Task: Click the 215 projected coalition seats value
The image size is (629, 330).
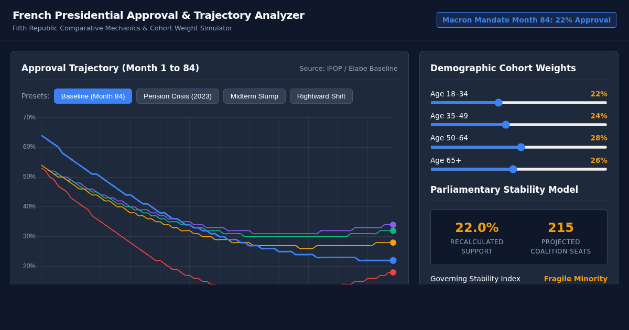Action: pos(561,228)
